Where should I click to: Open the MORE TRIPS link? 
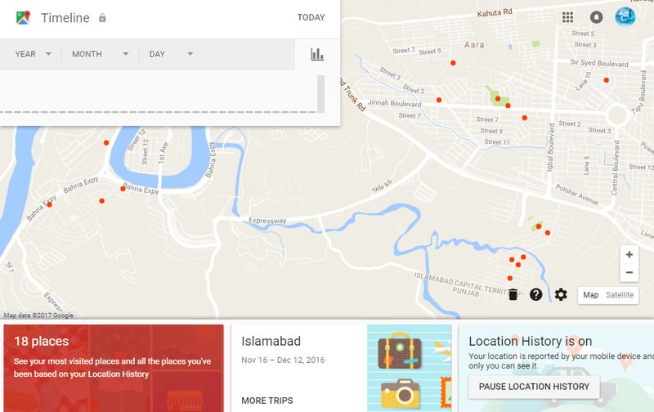[267, 401]
